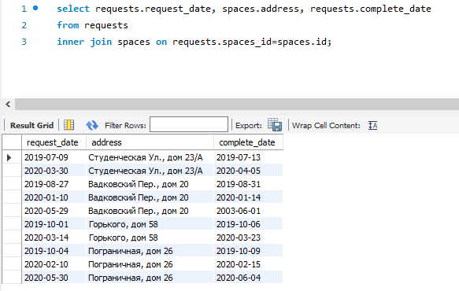
Task: Select cell 2020-05-29 in request_date
Action: click(x=54, y=211)
